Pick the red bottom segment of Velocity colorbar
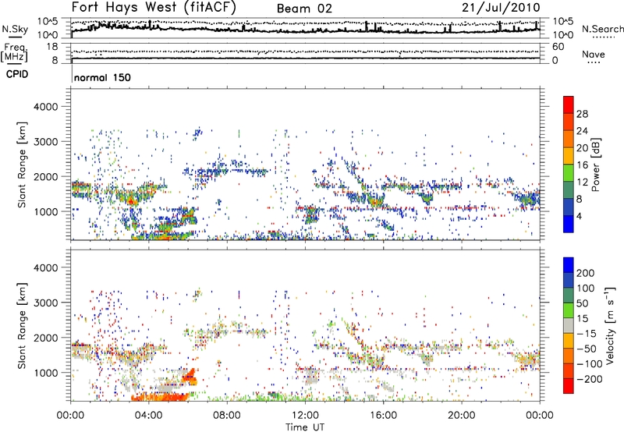The image size is (624, 432). (x=569, y=386)
